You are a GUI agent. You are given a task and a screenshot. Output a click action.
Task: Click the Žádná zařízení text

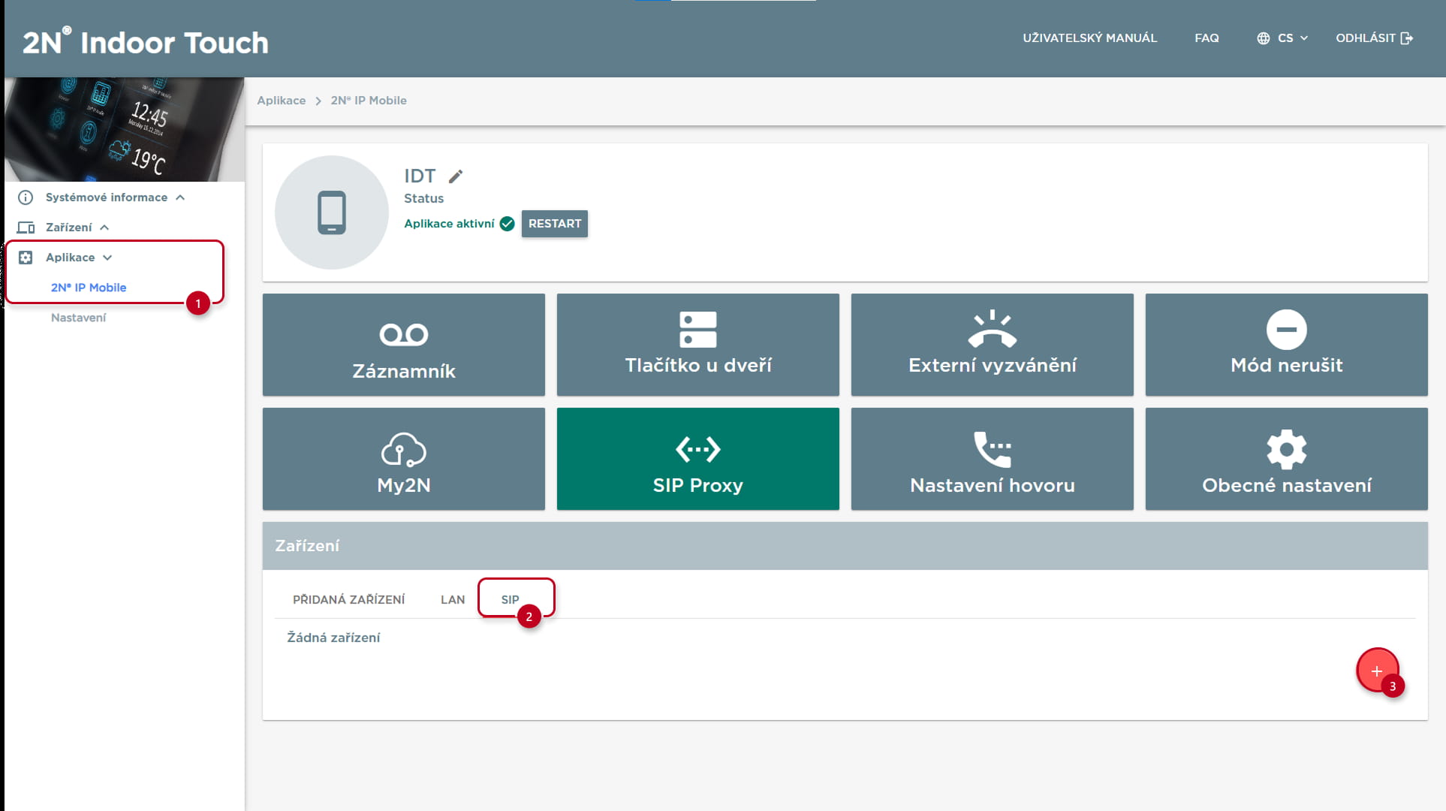tap(333, 638)
